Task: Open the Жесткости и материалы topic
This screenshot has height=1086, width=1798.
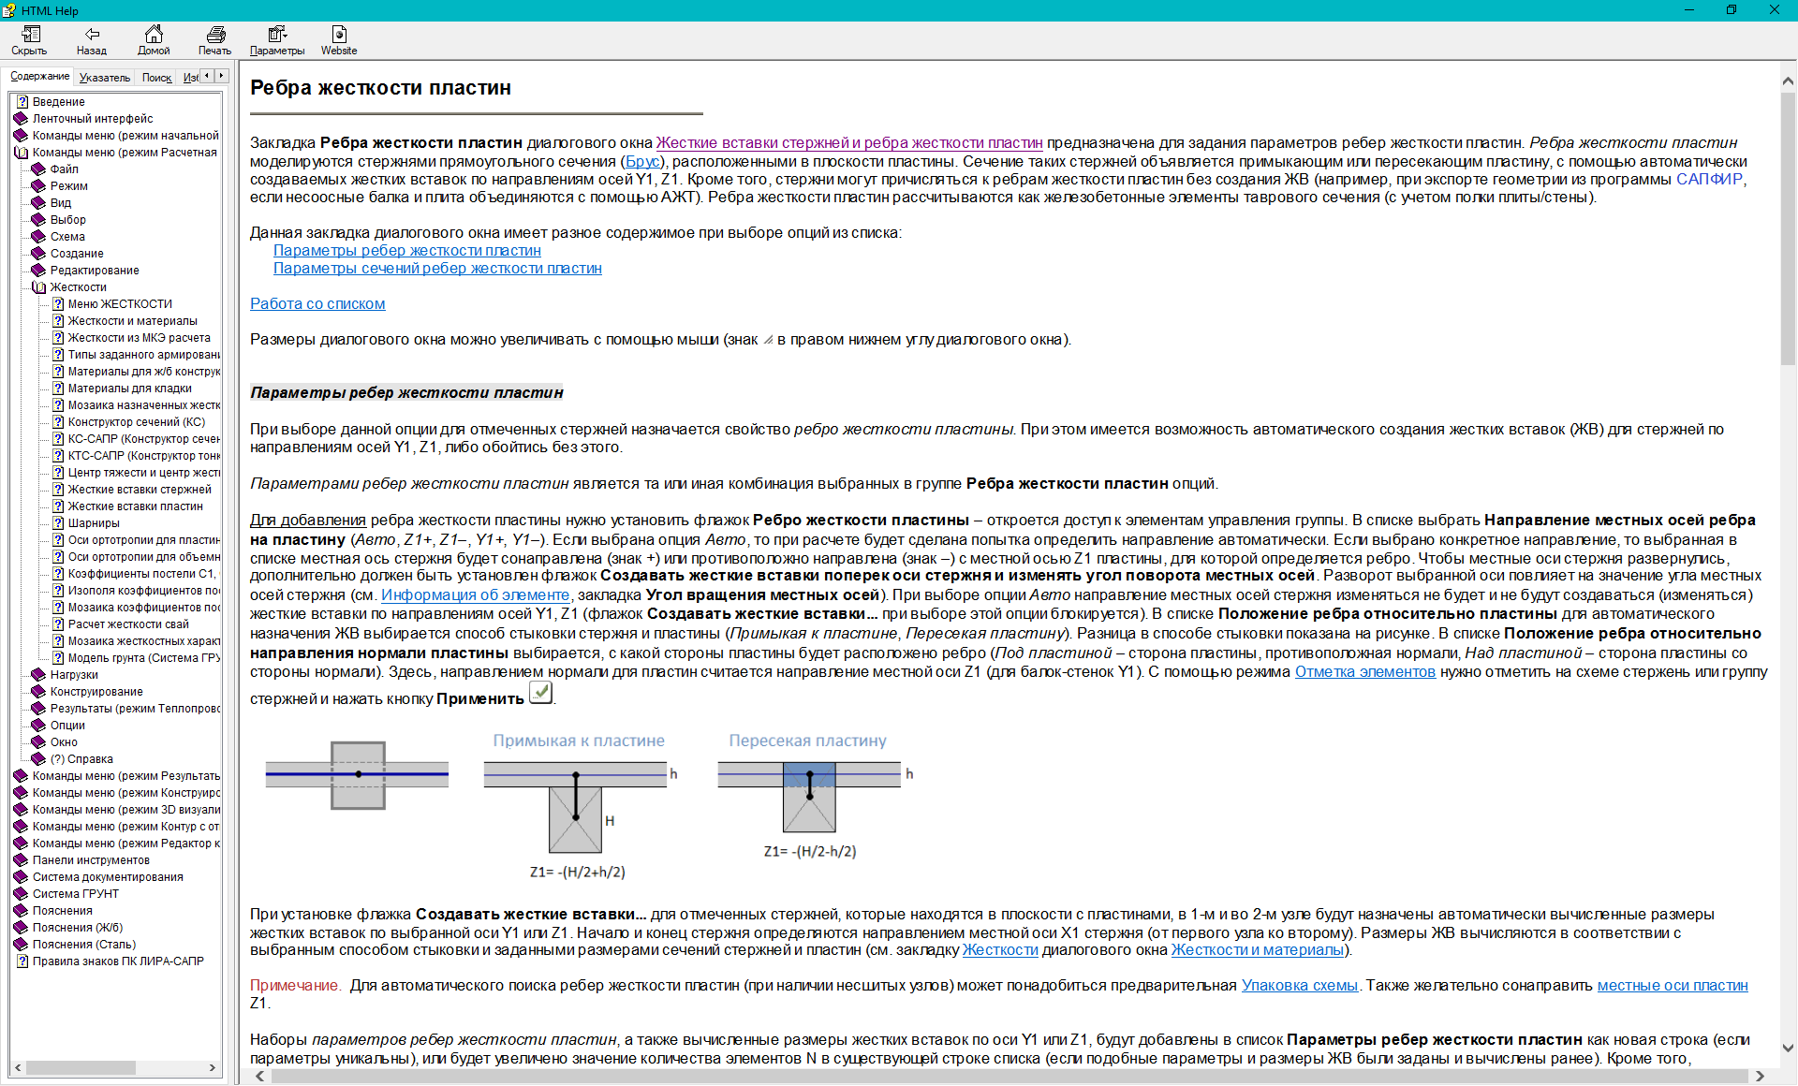Action: pyautogui.click(x=132, y=321)
